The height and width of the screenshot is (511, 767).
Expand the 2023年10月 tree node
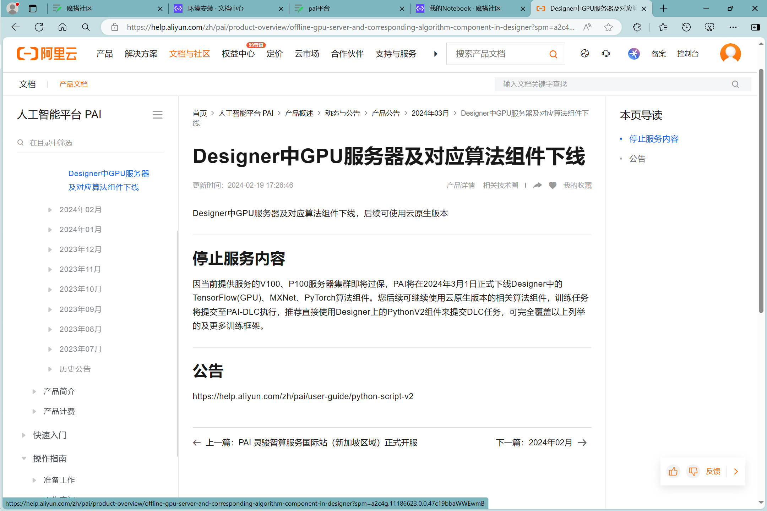[50, 290]
